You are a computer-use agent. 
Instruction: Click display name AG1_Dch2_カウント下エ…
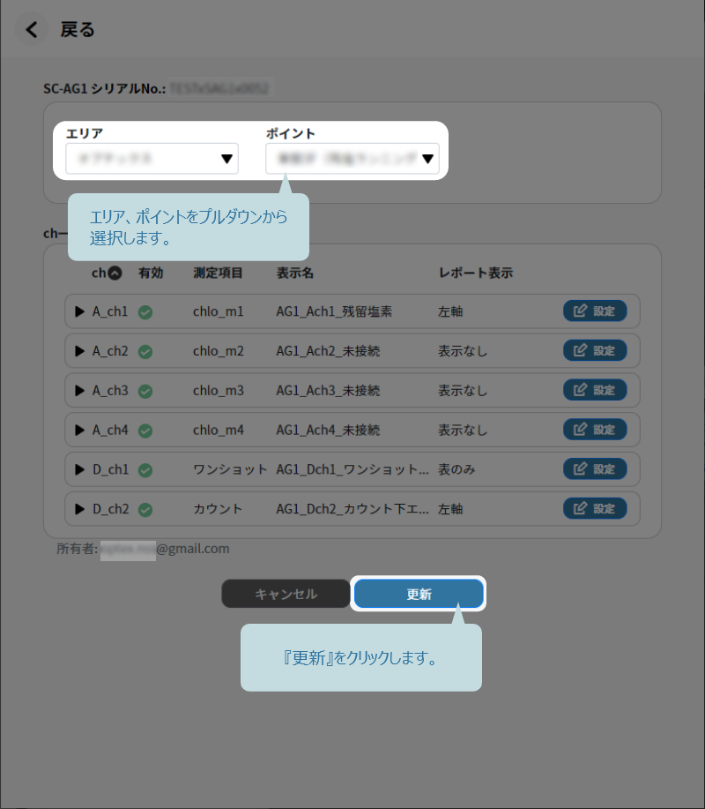coord(352,509)
